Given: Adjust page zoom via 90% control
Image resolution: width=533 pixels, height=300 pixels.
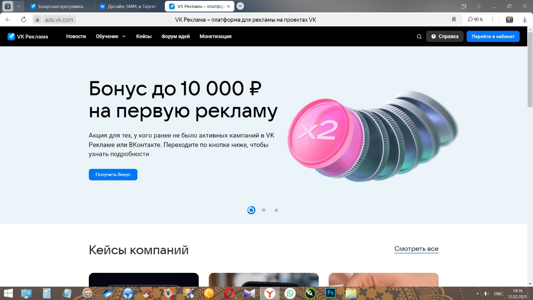Looking at the screenshot, I should tap(475, 20).
